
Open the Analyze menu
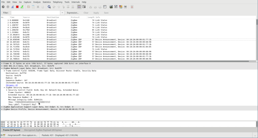(x=37, y=2)
